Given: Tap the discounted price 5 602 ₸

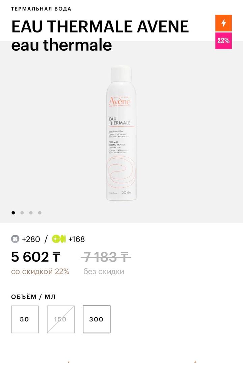Looking at the screenshot, I should coord(35,257).
